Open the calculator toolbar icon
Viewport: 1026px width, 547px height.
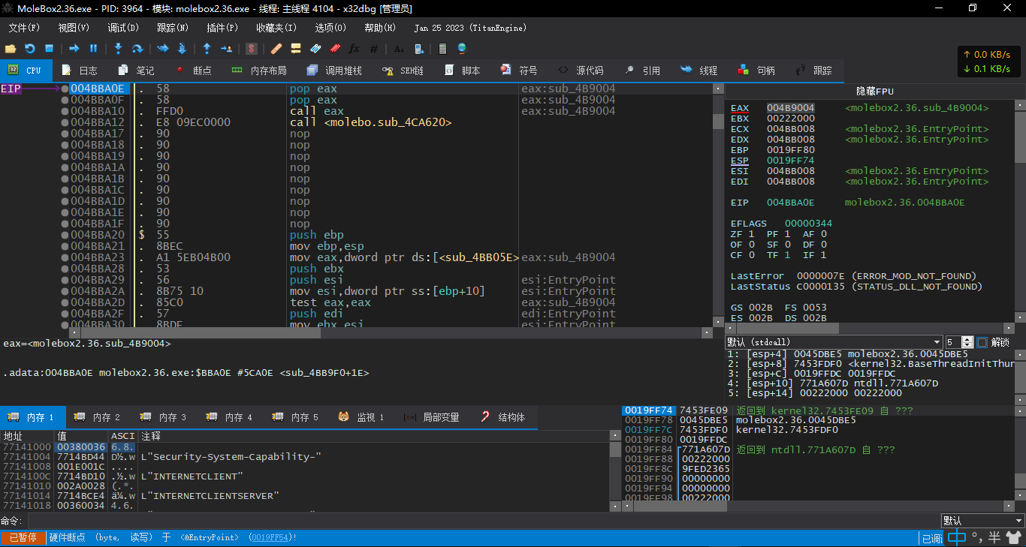pos(442,49)
